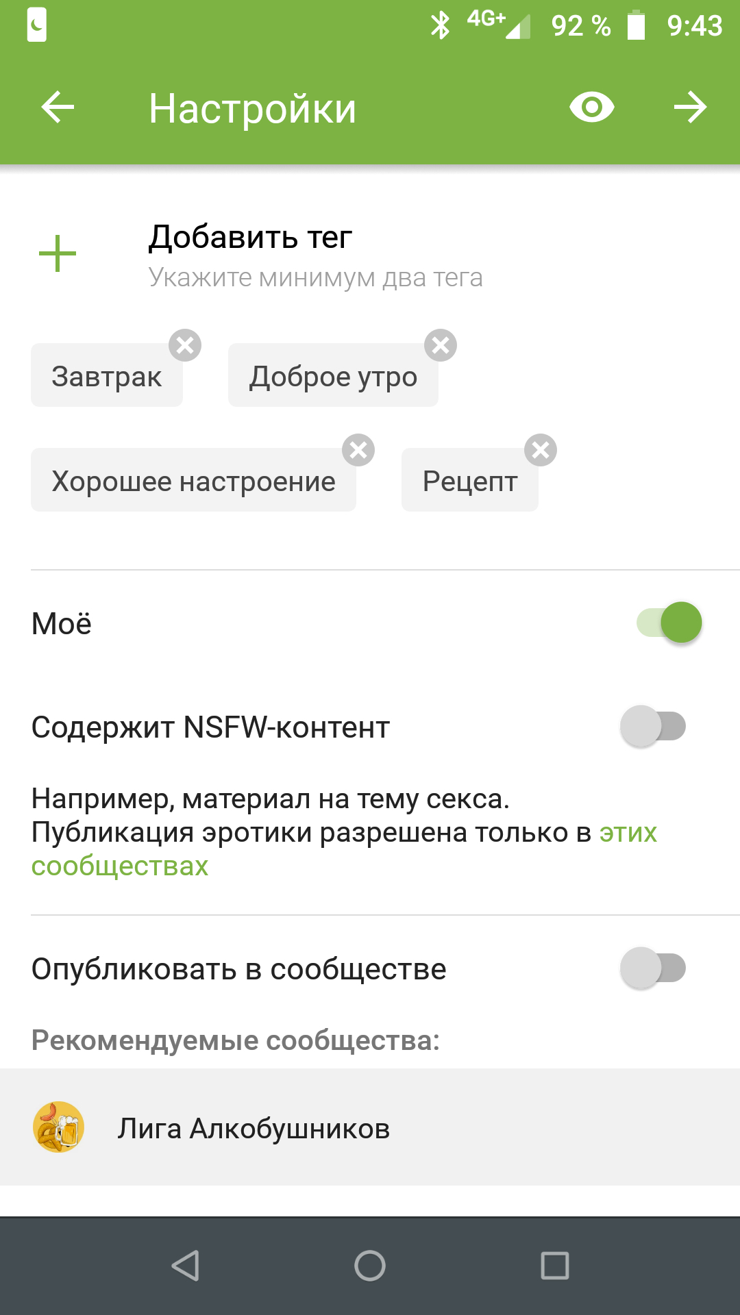
Task: Tap the back arrow in header
Action: pos(58,108)
